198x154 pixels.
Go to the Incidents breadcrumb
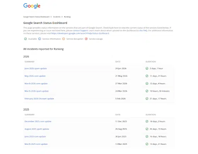57,17
